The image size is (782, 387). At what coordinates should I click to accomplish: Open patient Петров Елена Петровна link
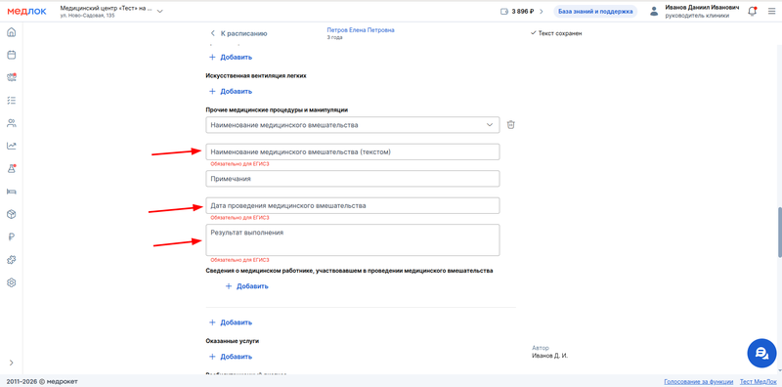pyautogui.click(x=360, y=30)
